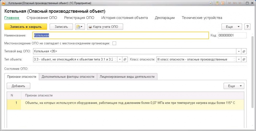Expand Типовой вид ОПО dropdown arrow
Viewport: 256px width, 131px height.
239,51
